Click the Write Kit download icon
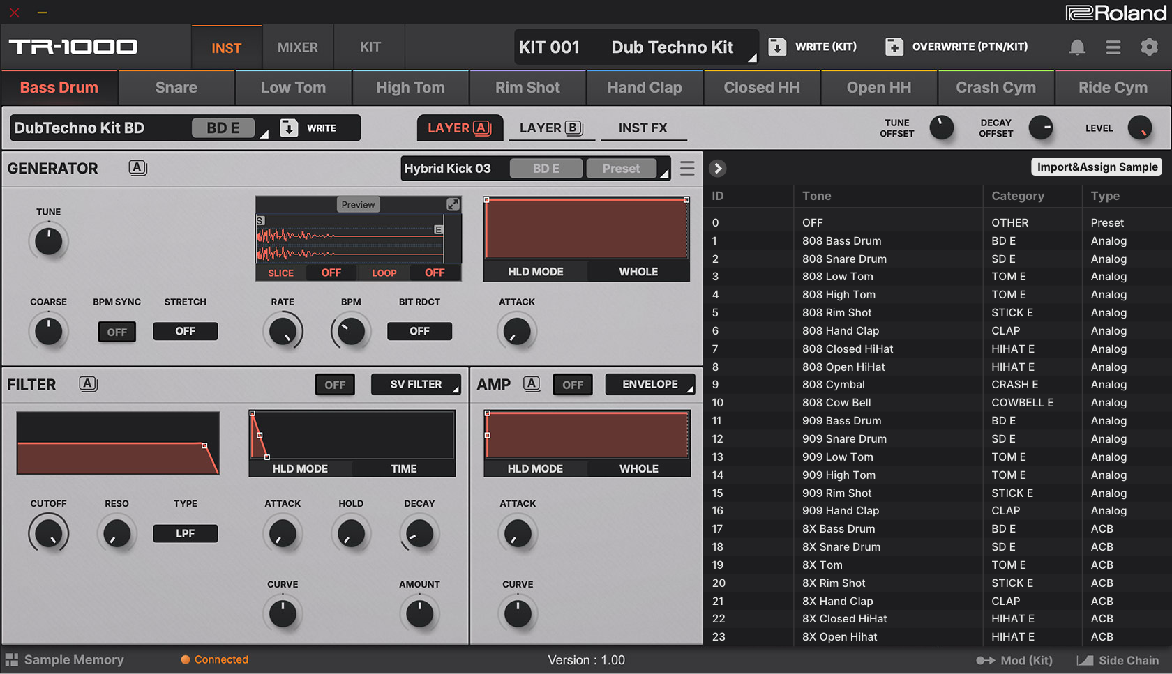 (777, 47)
